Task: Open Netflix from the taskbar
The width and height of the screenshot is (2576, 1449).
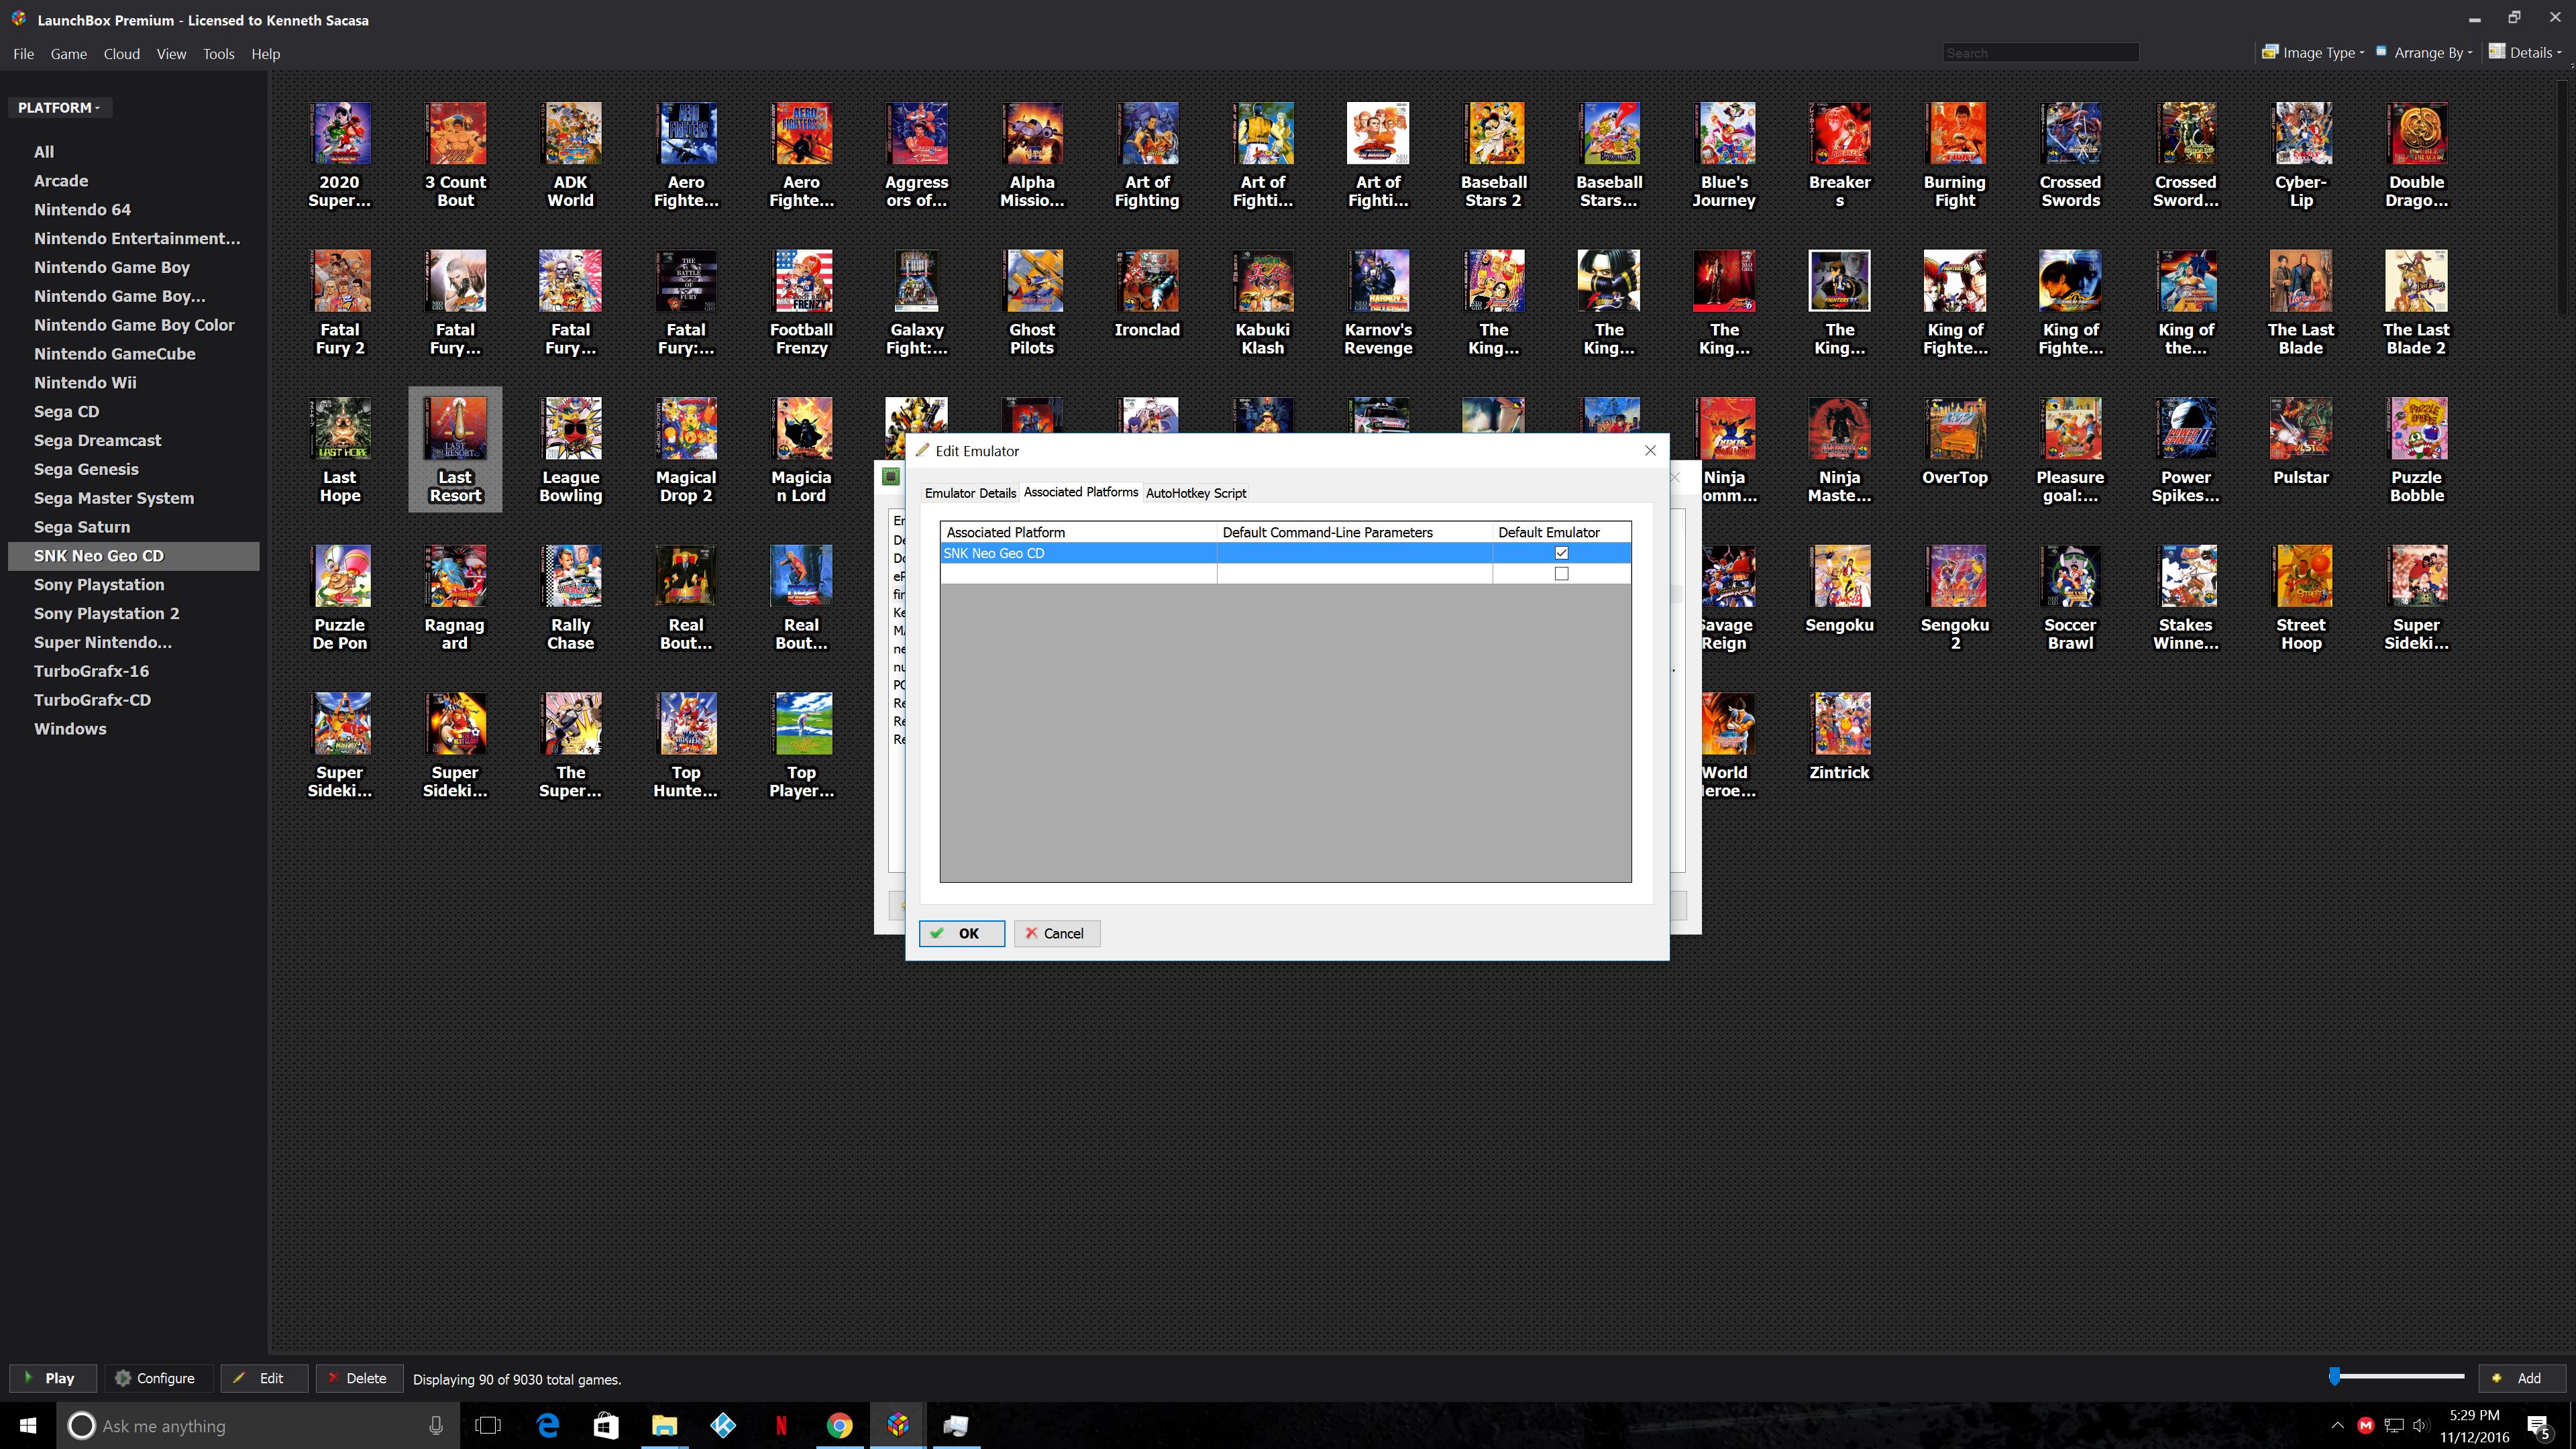Action: [x=781, y=1425]
